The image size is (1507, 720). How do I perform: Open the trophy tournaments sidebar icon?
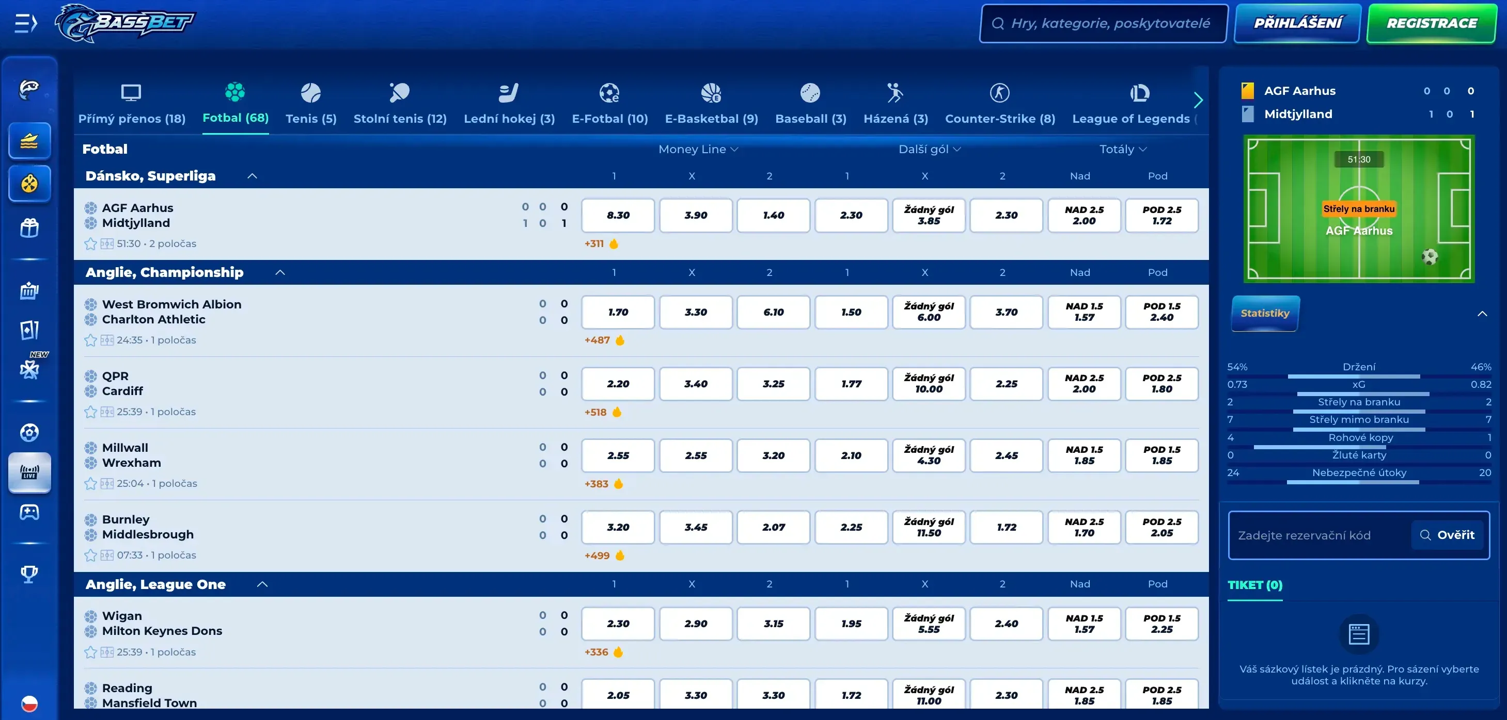(29, 574)
